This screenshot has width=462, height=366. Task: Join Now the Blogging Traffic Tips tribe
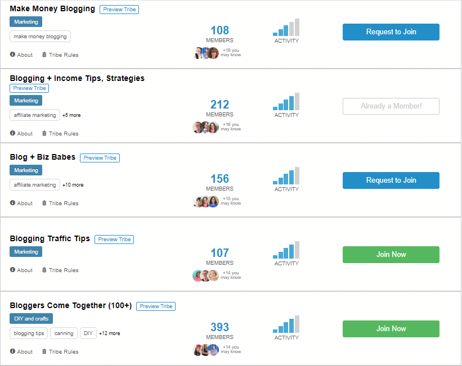[x=391, y=255]
